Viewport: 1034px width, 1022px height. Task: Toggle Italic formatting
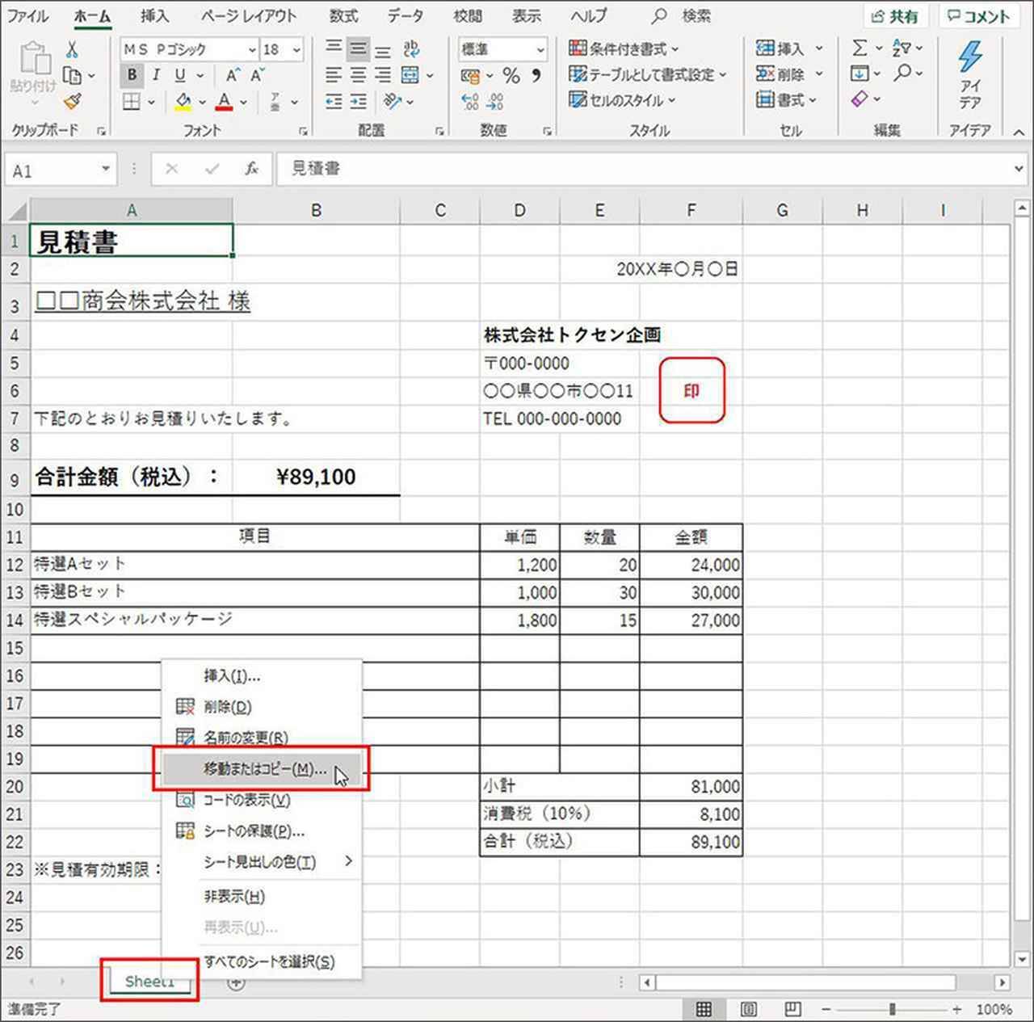pyautogui.click(x=156, y=75)
